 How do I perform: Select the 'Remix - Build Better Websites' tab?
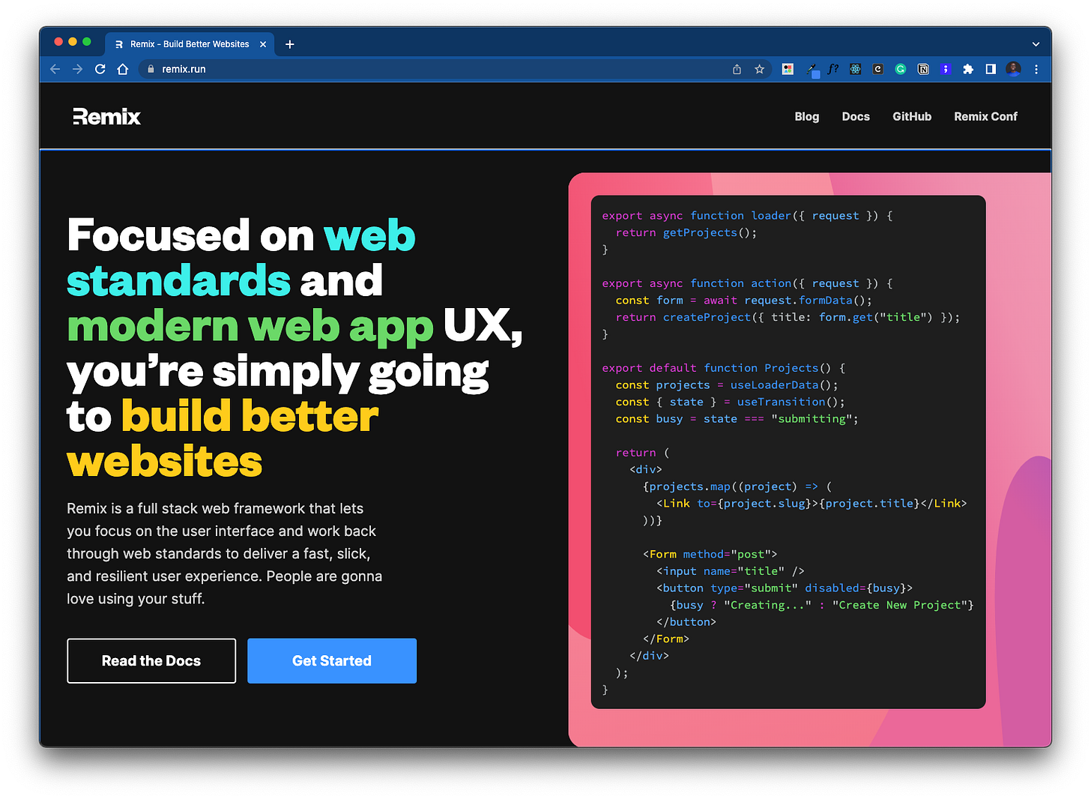(189, 44)
